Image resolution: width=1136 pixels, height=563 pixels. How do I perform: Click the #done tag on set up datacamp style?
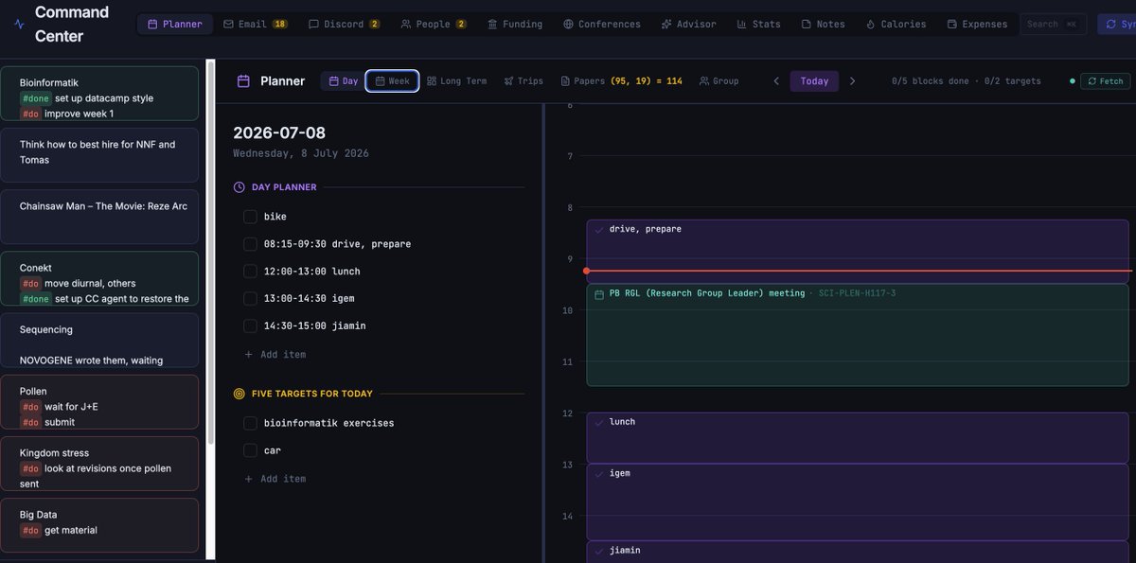35,98
